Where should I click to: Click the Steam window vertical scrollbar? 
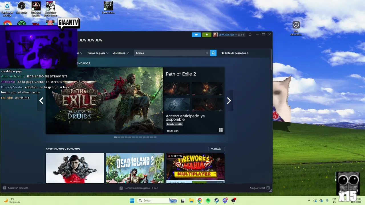pyautogui.click(x=271, y=60)
